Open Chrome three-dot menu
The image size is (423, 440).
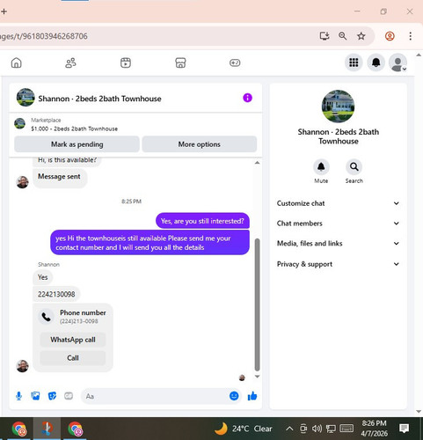[x=411, y=36]
